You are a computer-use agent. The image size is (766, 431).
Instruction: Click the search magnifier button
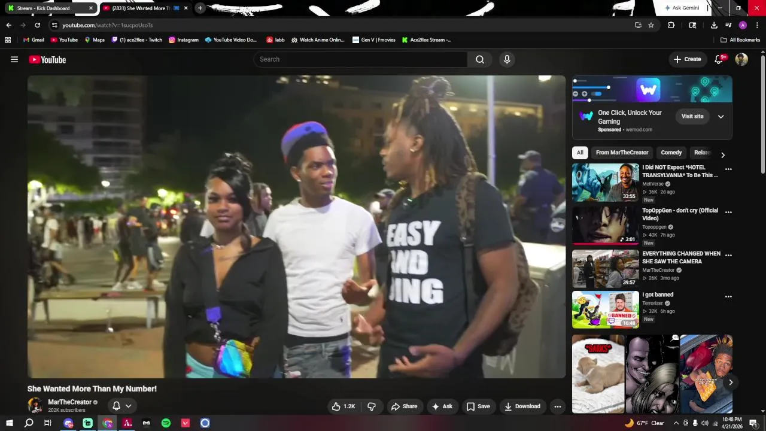click(x=480, y=59)
